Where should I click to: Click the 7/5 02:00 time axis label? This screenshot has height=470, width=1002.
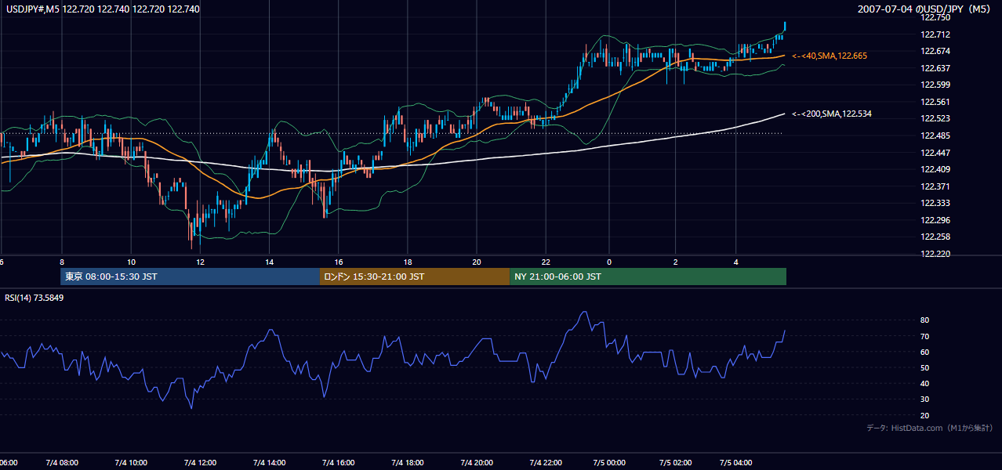point(674,463)
